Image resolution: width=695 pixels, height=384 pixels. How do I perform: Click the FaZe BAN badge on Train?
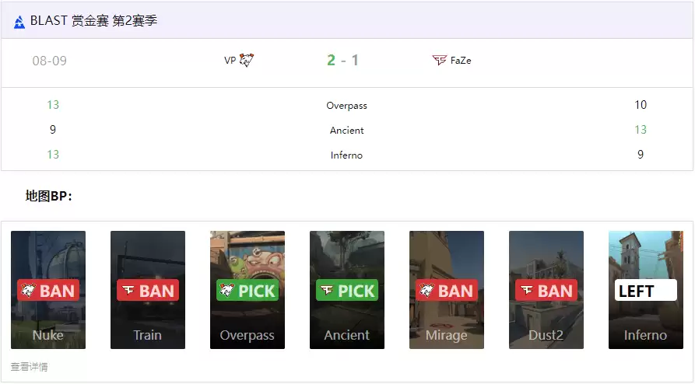[x=148, y=291]
